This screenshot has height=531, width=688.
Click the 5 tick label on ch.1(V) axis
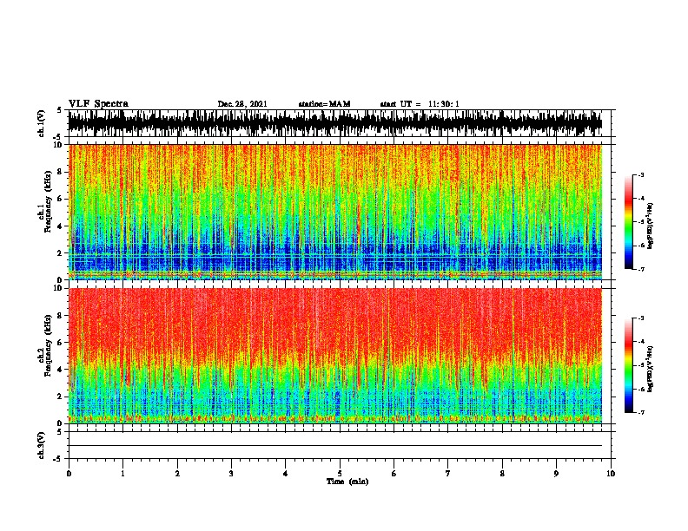click(60, 111)
